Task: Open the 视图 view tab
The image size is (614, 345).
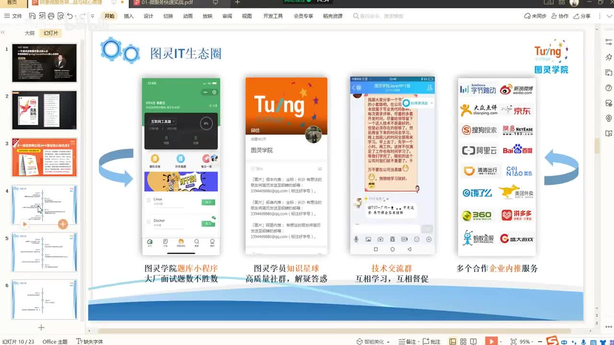Action: (247, 16)
